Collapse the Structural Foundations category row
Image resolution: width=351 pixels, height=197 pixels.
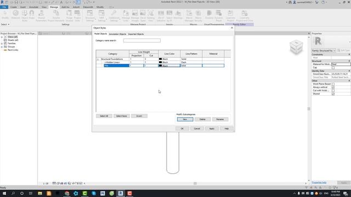click(x=98, y=59)
